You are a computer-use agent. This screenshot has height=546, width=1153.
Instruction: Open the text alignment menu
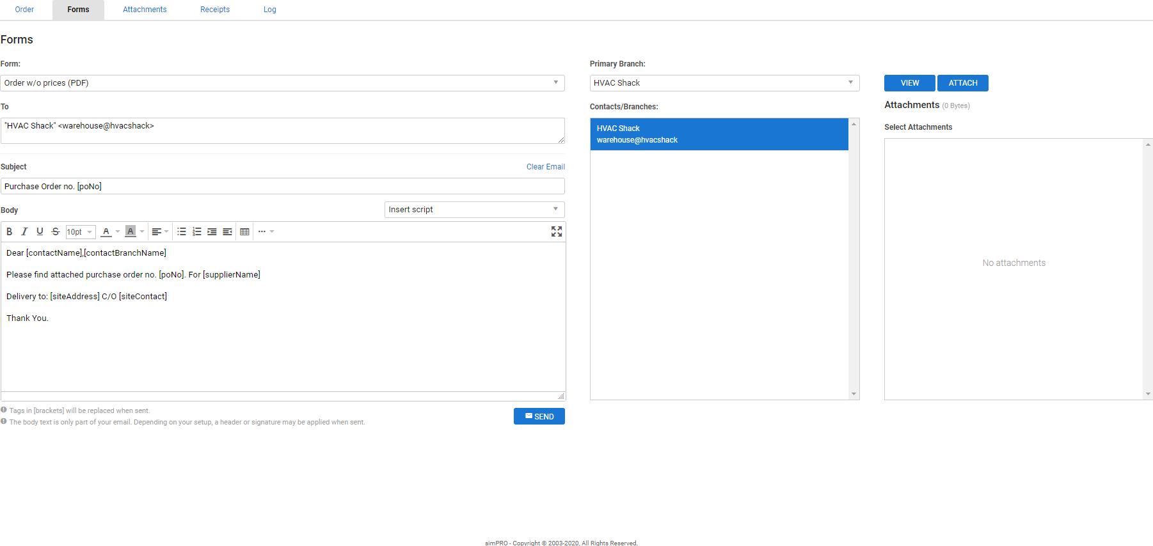(x=160, y=231)
